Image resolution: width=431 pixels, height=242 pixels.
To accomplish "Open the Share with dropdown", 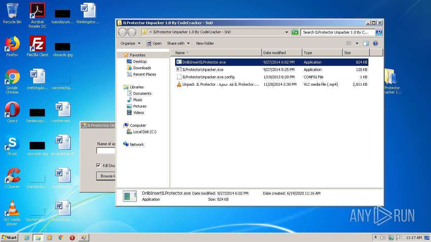I will coord(178,43).
